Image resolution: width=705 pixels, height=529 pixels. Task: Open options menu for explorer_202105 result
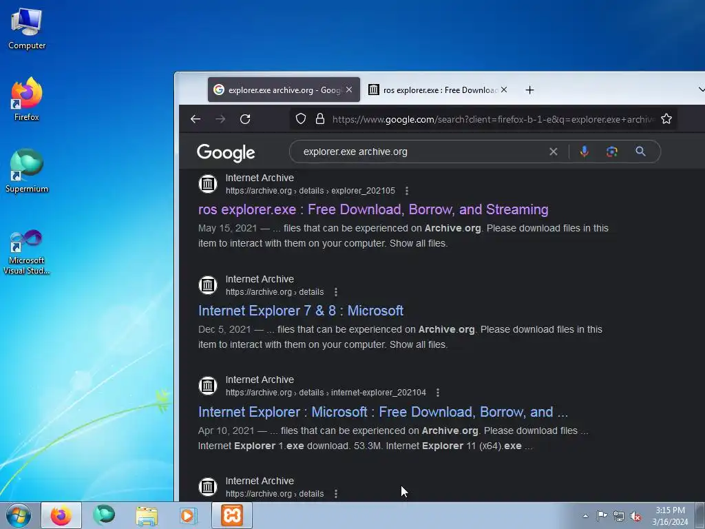pyautogui.click(x=407, y=191)
